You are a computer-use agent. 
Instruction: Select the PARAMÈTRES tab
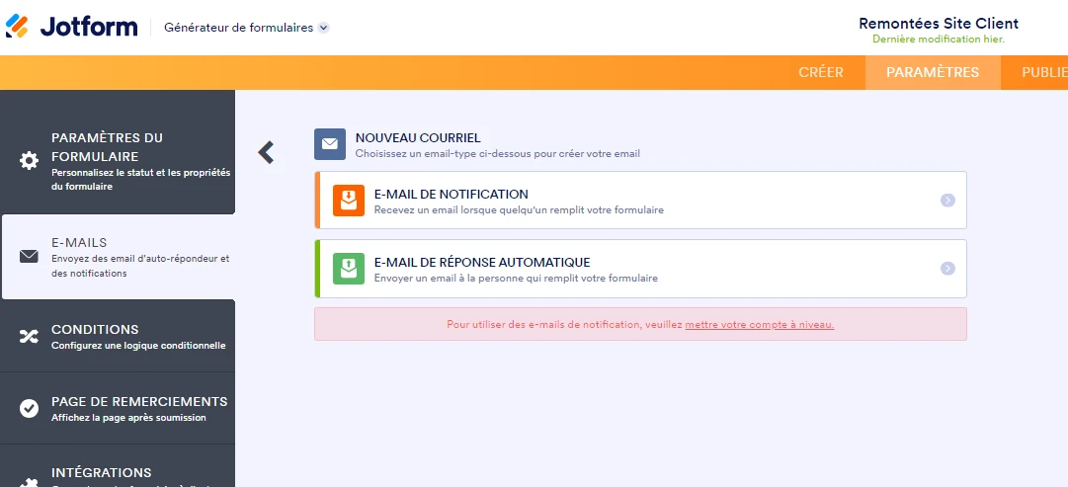click(933, 72)
